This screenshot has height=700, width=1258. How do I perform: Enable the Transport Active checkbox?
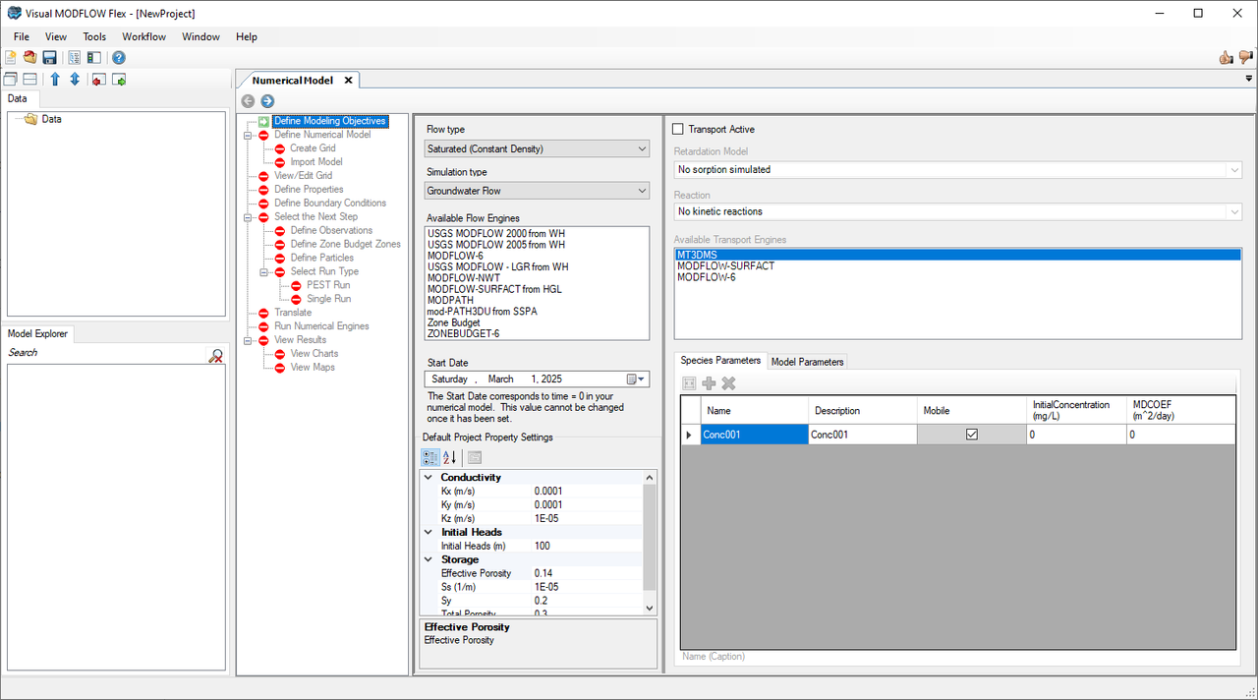pyautogui.click(x=678, y=129)
